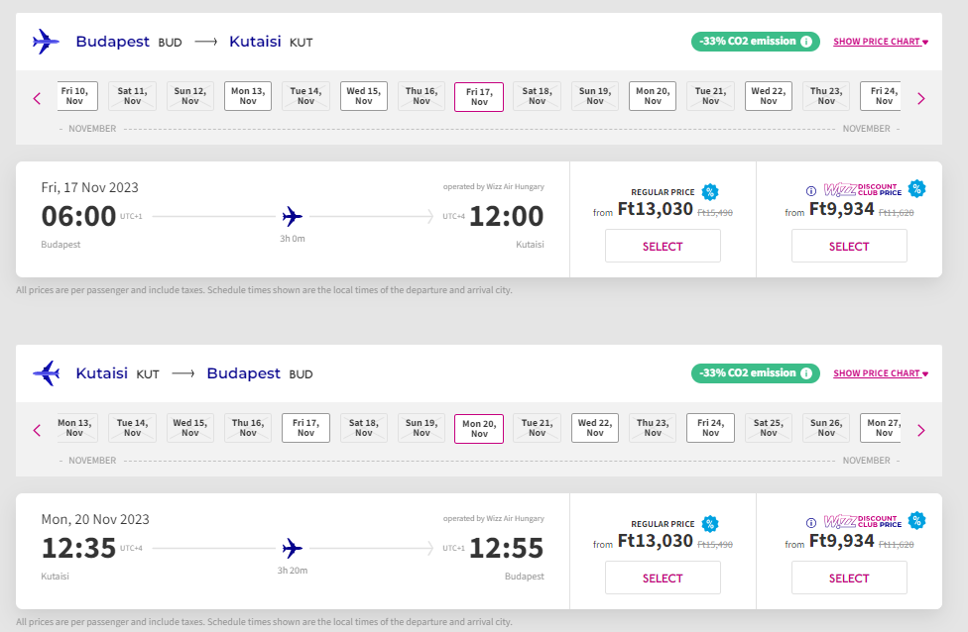
Task: Select Fri 24, Nov return date tab
Action: [710, 428]
